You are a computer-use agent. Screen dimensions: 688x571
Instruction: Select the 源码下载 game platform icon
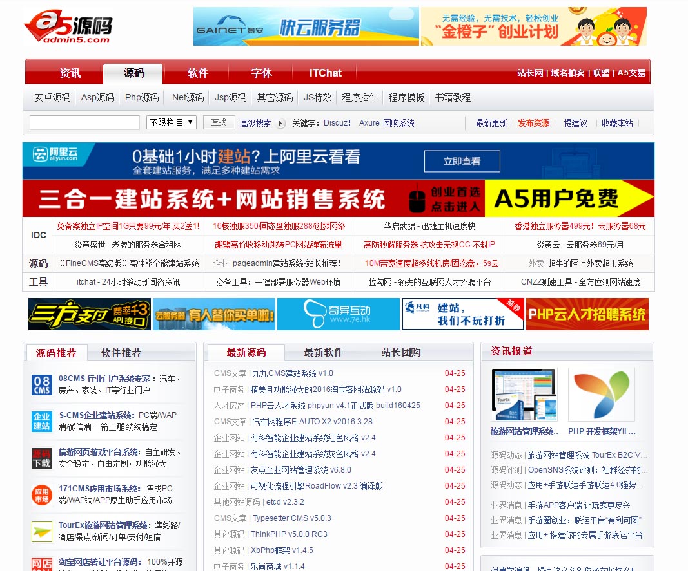tap(42, 458)
